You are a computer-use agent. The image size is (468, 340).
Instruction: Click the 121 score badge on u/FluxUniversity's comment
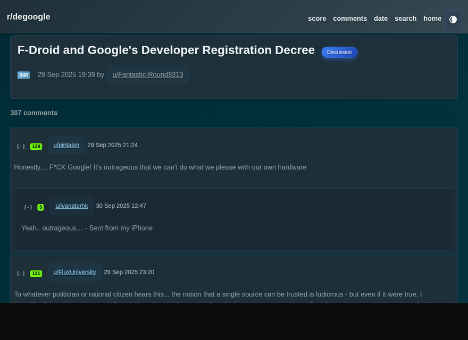[36, 274]
